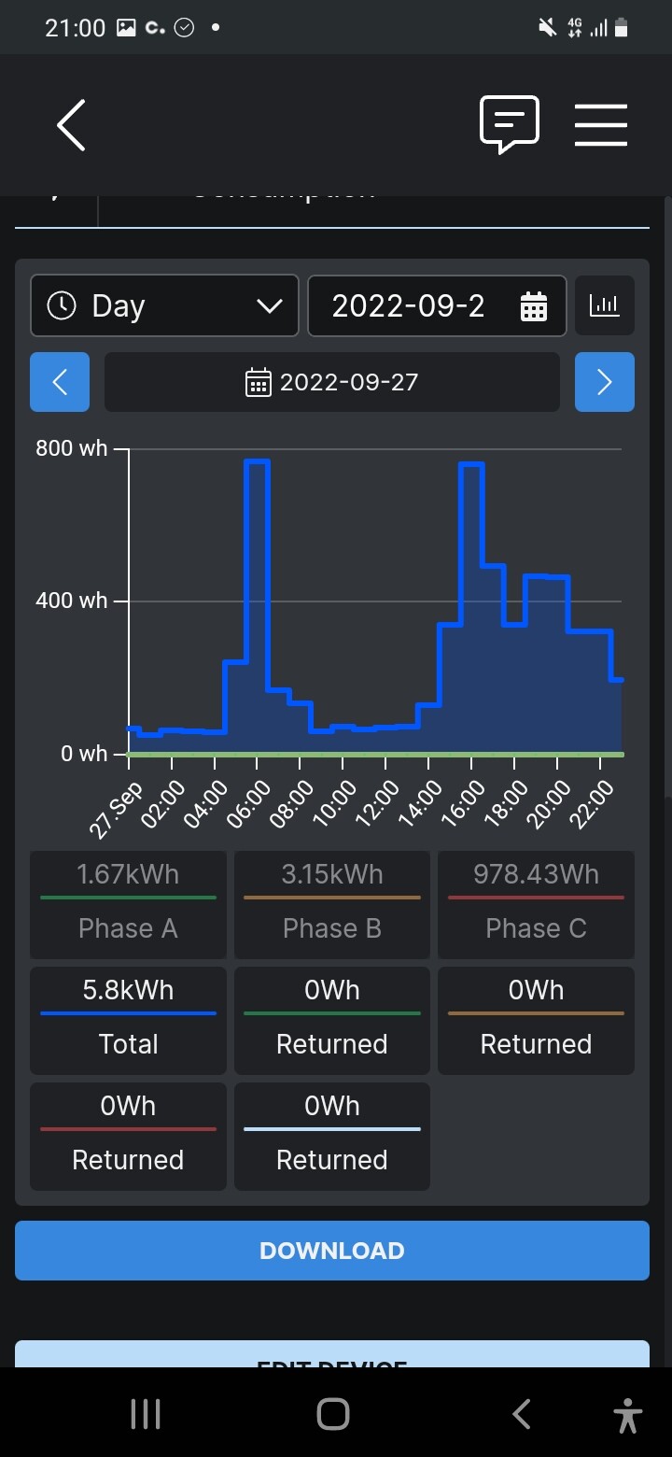Image resolution: width=672 pixels, height=1457 pixels.
Task: Toggle the 5.8kWh Total series
Action: [128, 1020]
